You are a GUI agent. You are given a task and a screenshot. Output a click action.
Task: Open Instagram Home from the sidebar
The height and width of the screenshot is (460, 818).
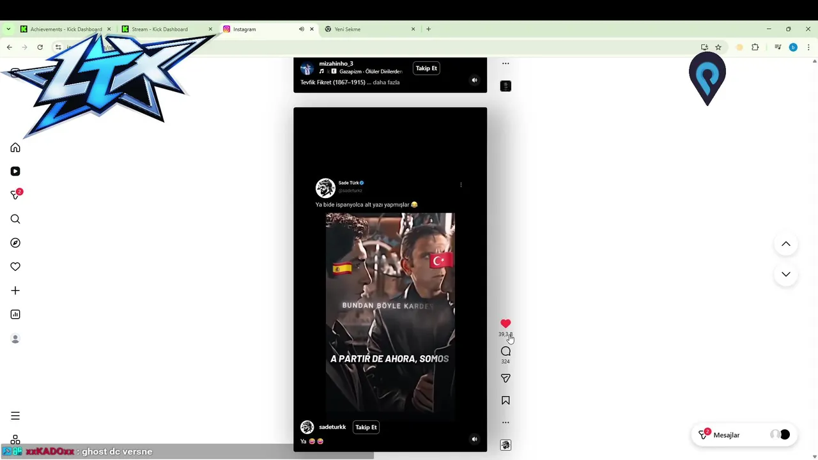pyautogui.click(x=15, y=148)
